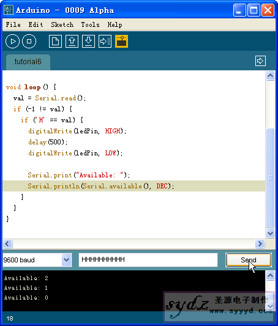Screen dimensions: 278x326
Task: Click console output 'Available: 1'
Action: [26, 288]
